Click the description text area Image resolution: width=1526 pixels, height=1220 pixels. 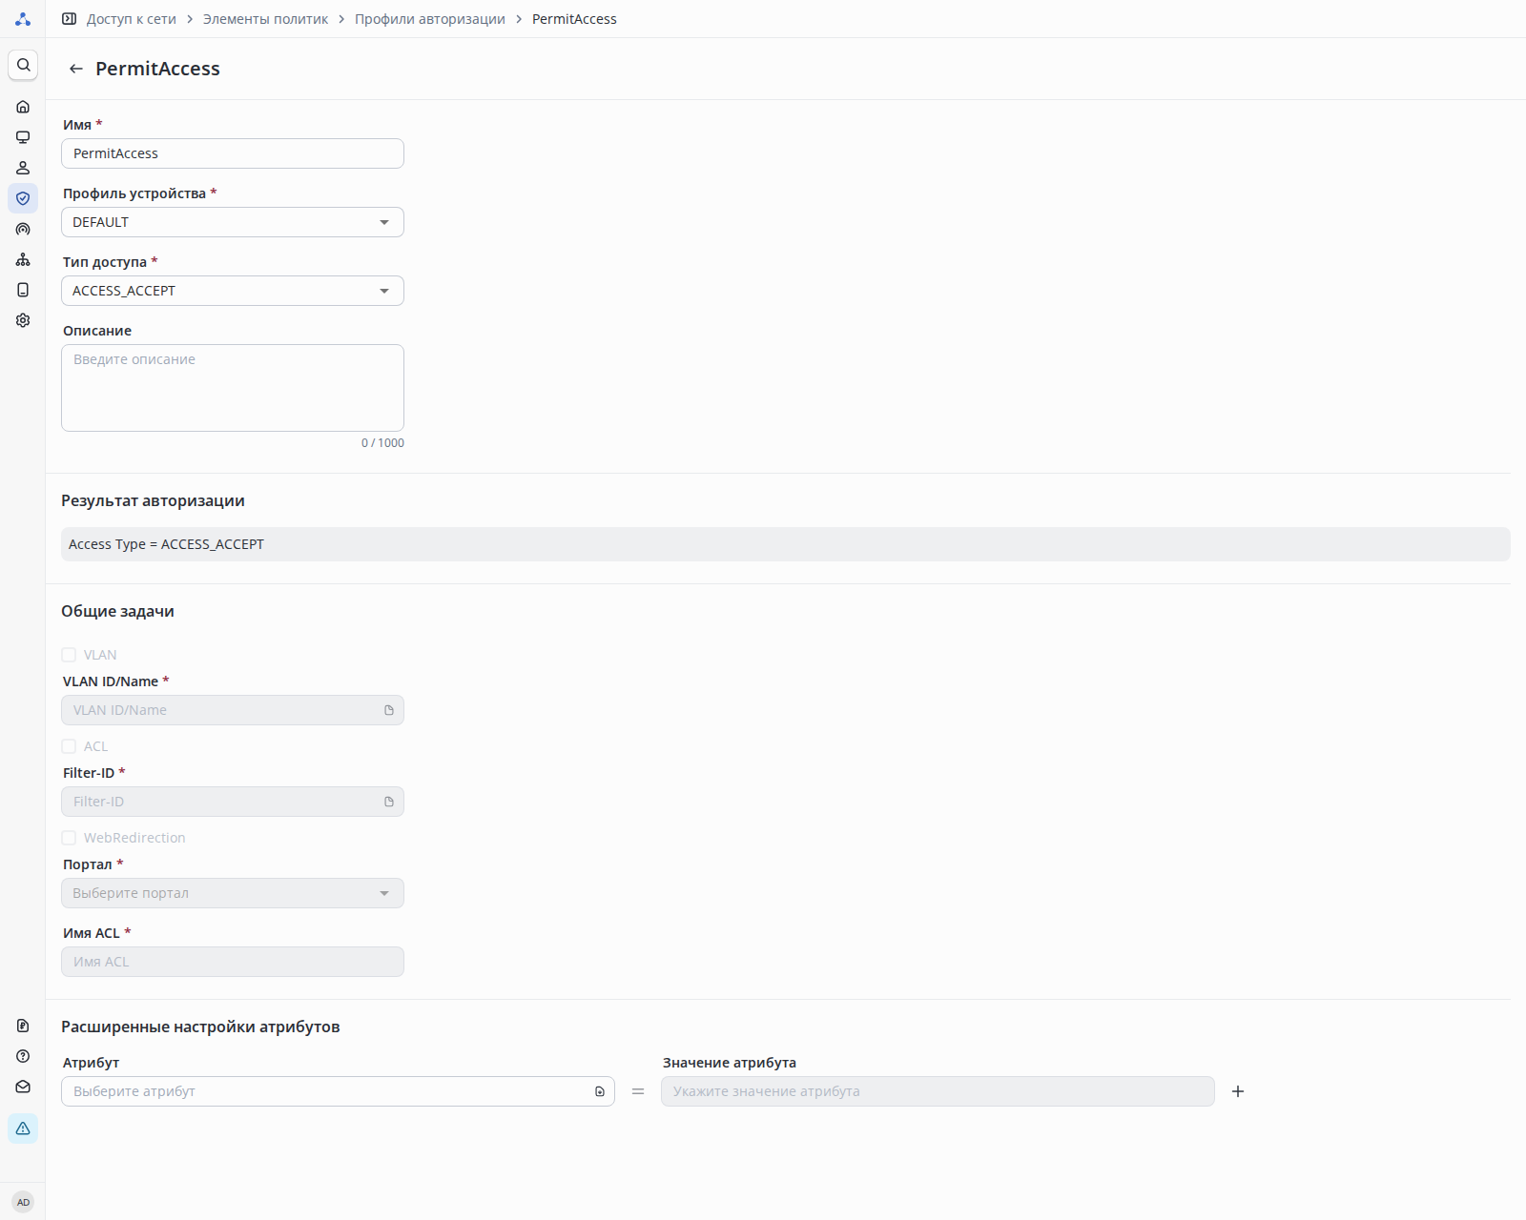(232, 388)
